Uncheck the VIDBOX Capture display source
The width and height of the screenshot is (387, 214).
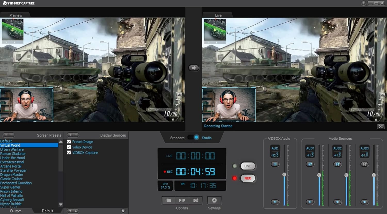pyautogui.click(x=69, y=153)
